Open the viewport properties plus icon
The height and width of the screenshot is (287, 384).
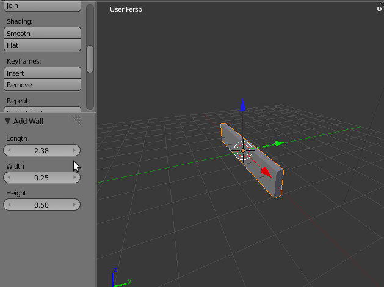click(x=379, y=9)
